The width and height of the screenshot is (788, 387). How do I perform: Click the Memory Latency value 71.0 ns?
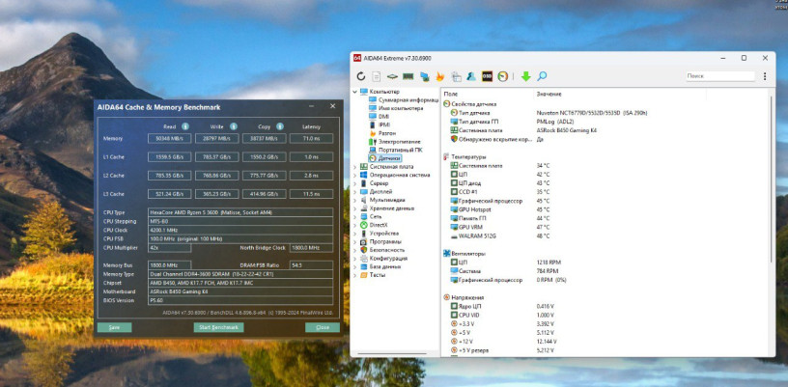pos(311,138)
